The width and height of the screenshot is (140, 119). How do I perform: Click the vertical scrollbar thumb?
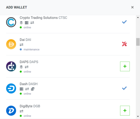138,42
